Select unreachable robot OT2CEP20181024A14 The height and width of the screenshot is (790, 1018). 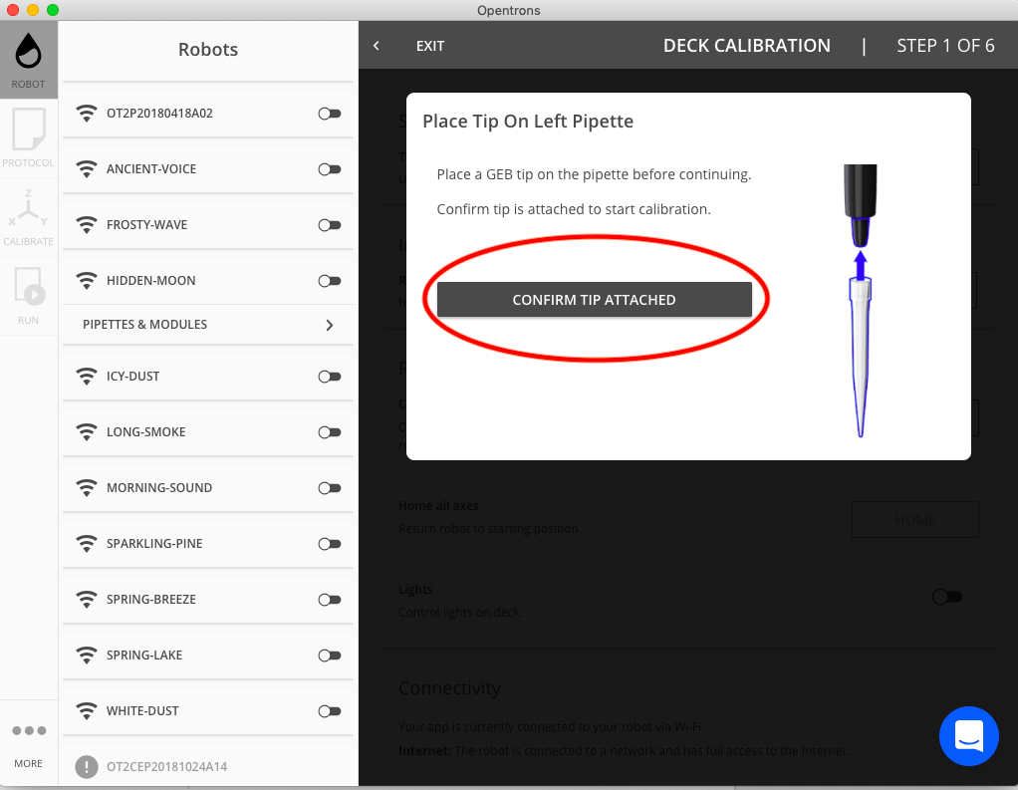point(167,767)
